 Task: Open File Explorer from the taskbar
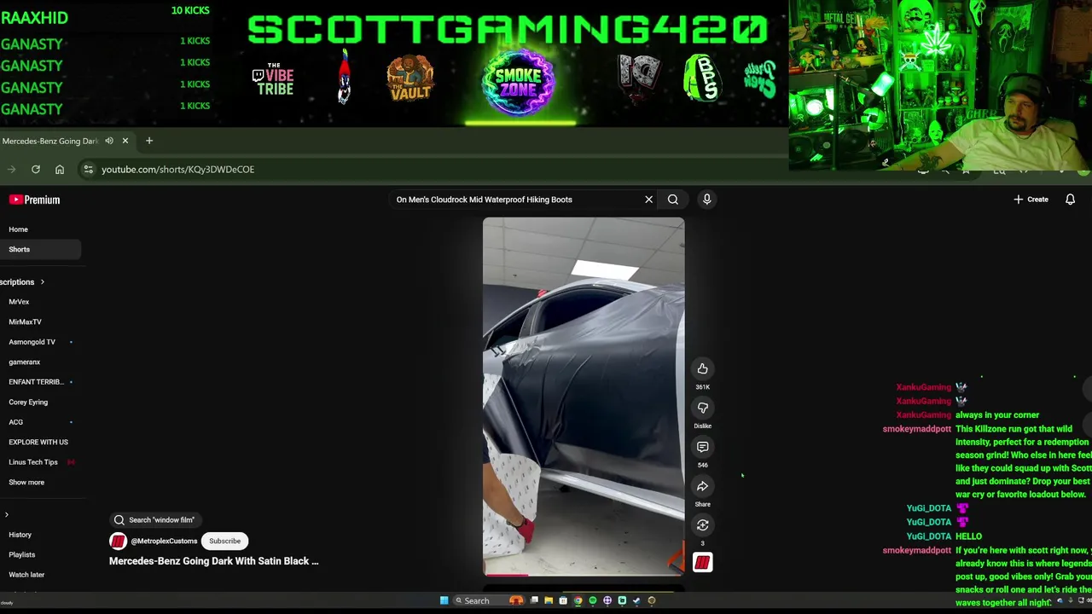coord(549,600)
